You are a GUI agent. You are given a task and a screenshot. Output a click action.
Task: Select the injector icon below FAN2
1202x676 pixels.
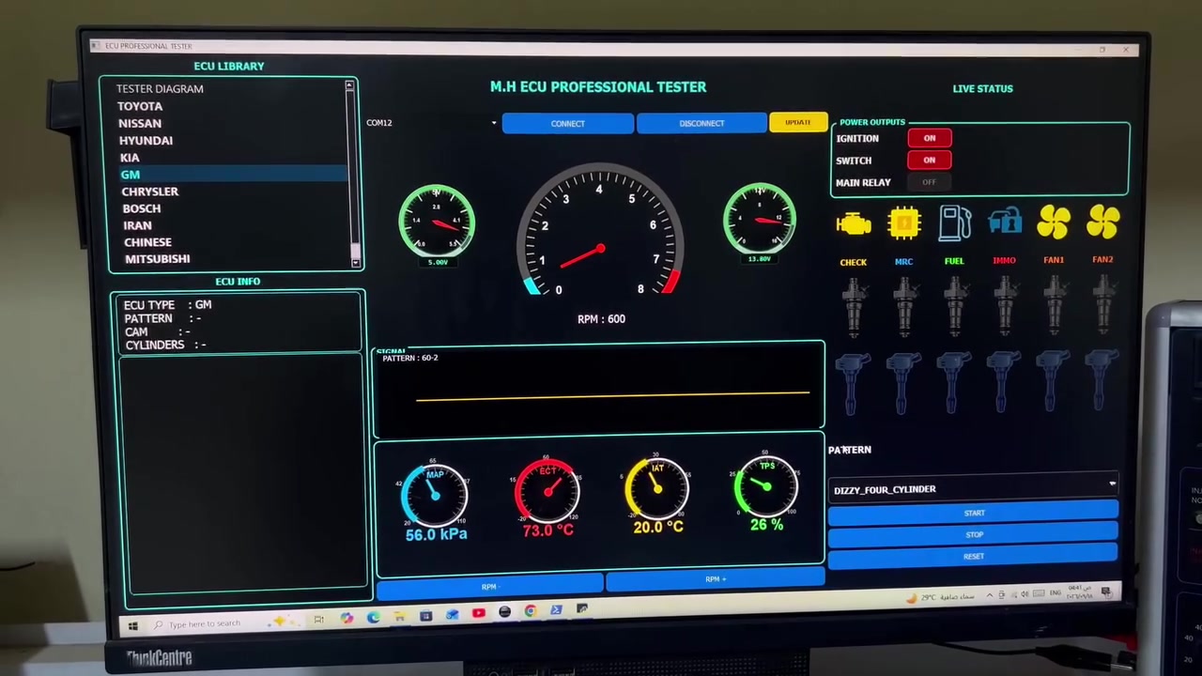(1103, 305)
